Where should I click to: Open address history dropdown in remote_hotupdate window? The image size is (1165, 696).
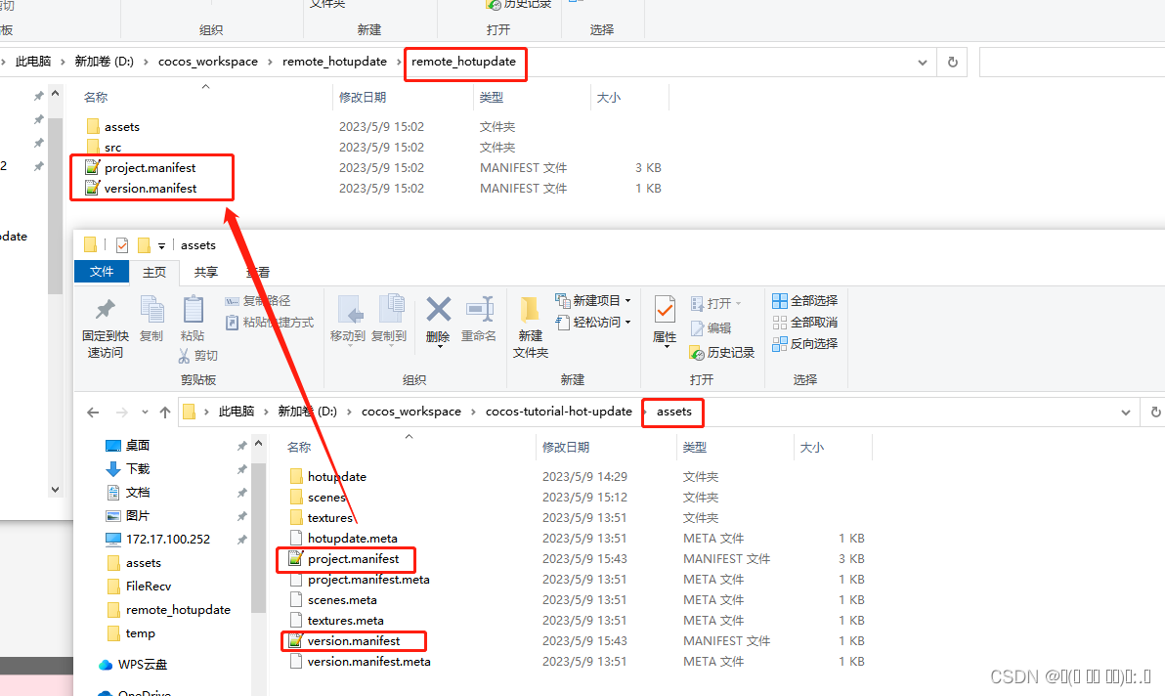922,63
